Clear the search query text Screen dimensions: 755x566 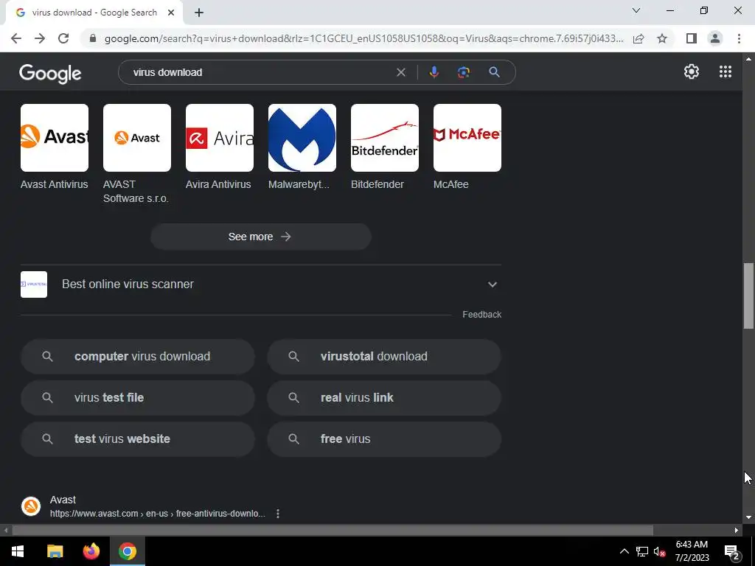point(400,72)
